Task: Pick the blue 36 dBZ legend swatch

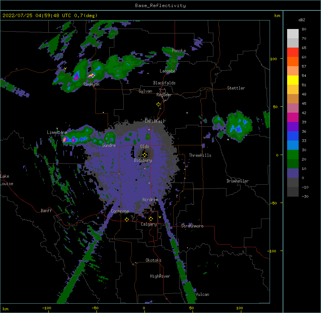Action: pos(293,136)
